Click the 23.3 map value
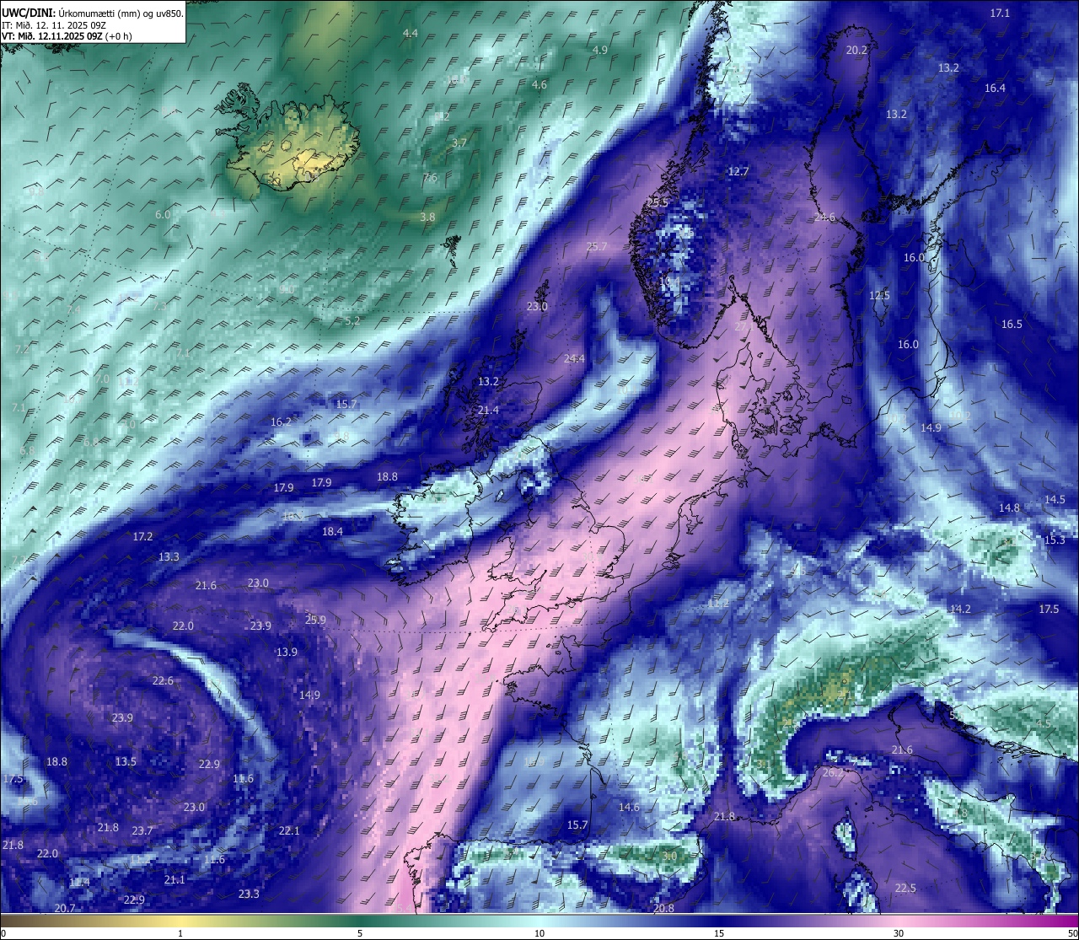 coord(249,894)
